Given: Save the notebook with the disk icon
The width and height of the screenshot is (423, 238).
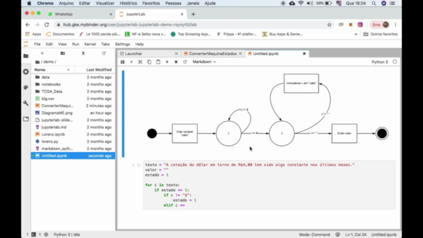Looking at the screenshot, I should coord(122,61).
